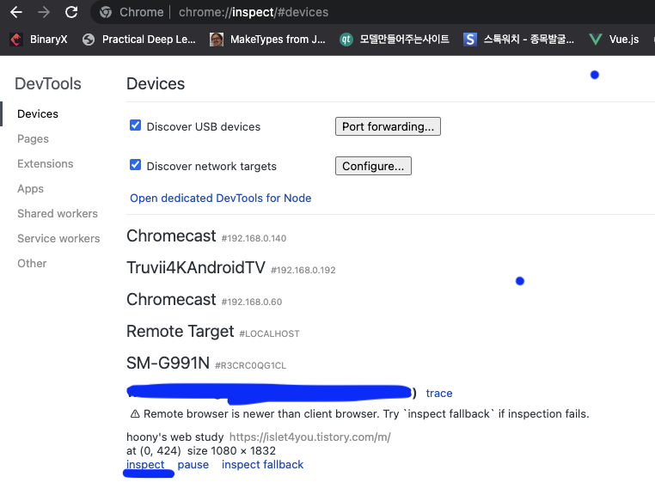Click the Chromecast #192.168.0.140 device heading
The image size is (655, 501).
coord(206,236)
